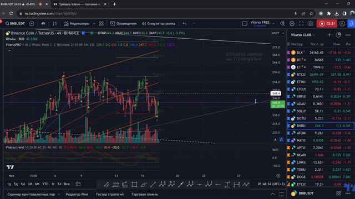
Task: Expand the screener type dropdown arrow
Action: pos(59,194)
